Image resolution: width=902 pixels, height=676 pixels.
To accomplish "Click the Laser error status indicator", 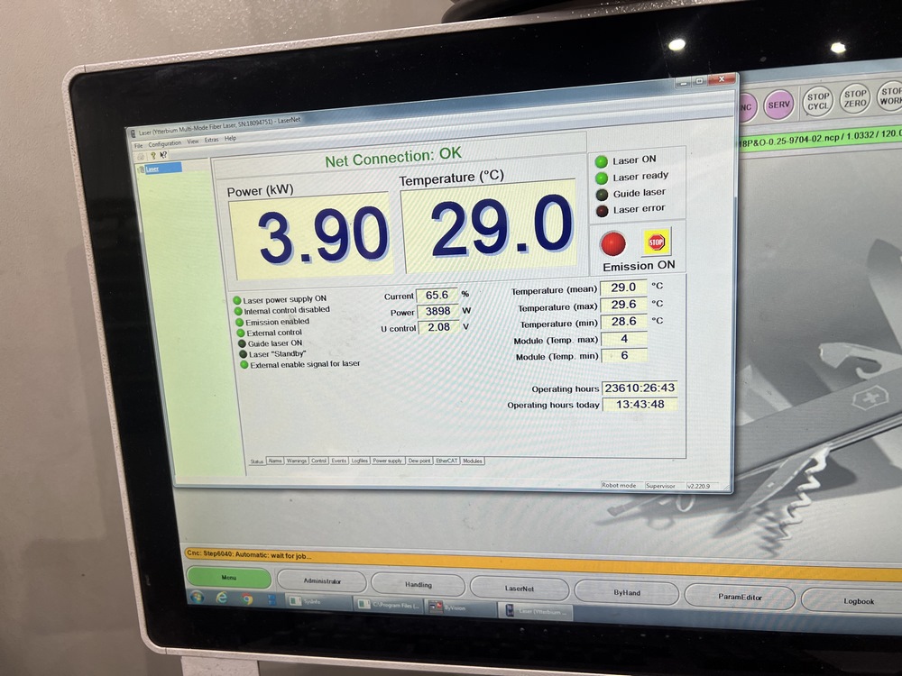I will coord(603,211).
